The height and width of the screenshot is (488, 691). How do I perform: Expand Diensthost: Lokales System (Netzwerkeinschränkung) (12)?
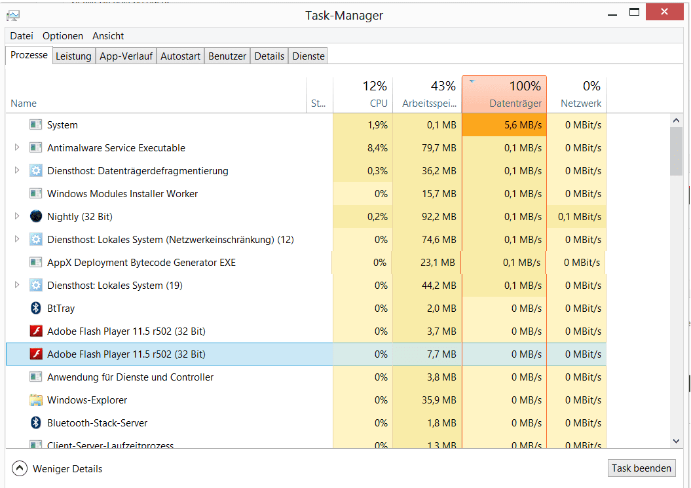coord(17,239)
